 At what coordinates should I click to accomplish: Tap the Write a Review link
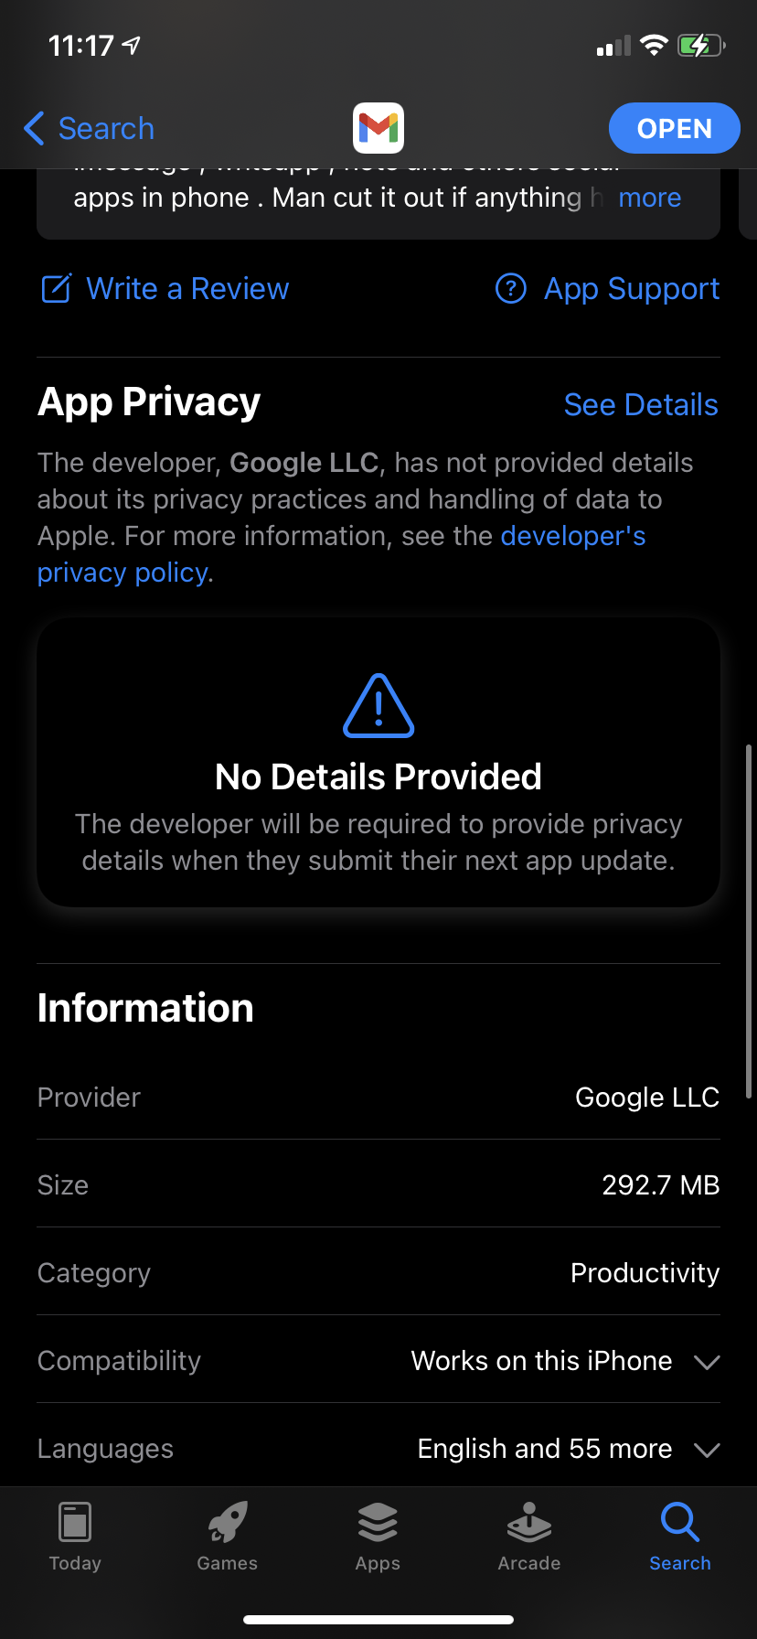[187, 289]
